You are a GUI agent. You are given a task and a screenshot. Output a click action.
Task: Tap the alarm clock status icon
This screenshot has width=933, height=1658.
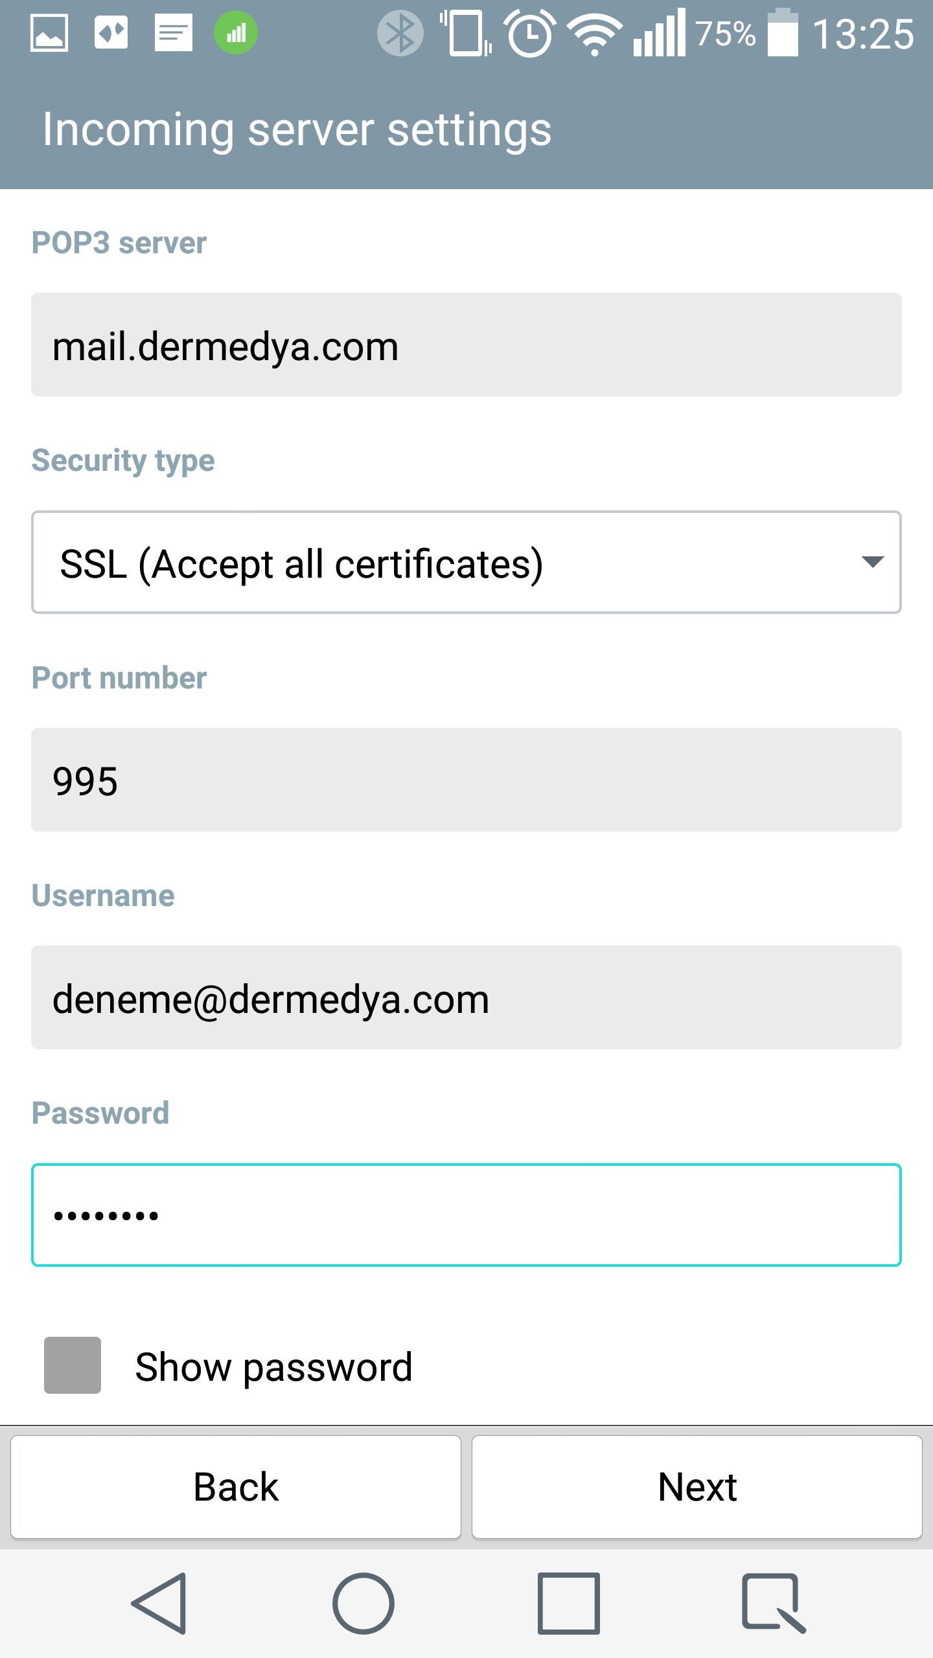tap(531, 33)
